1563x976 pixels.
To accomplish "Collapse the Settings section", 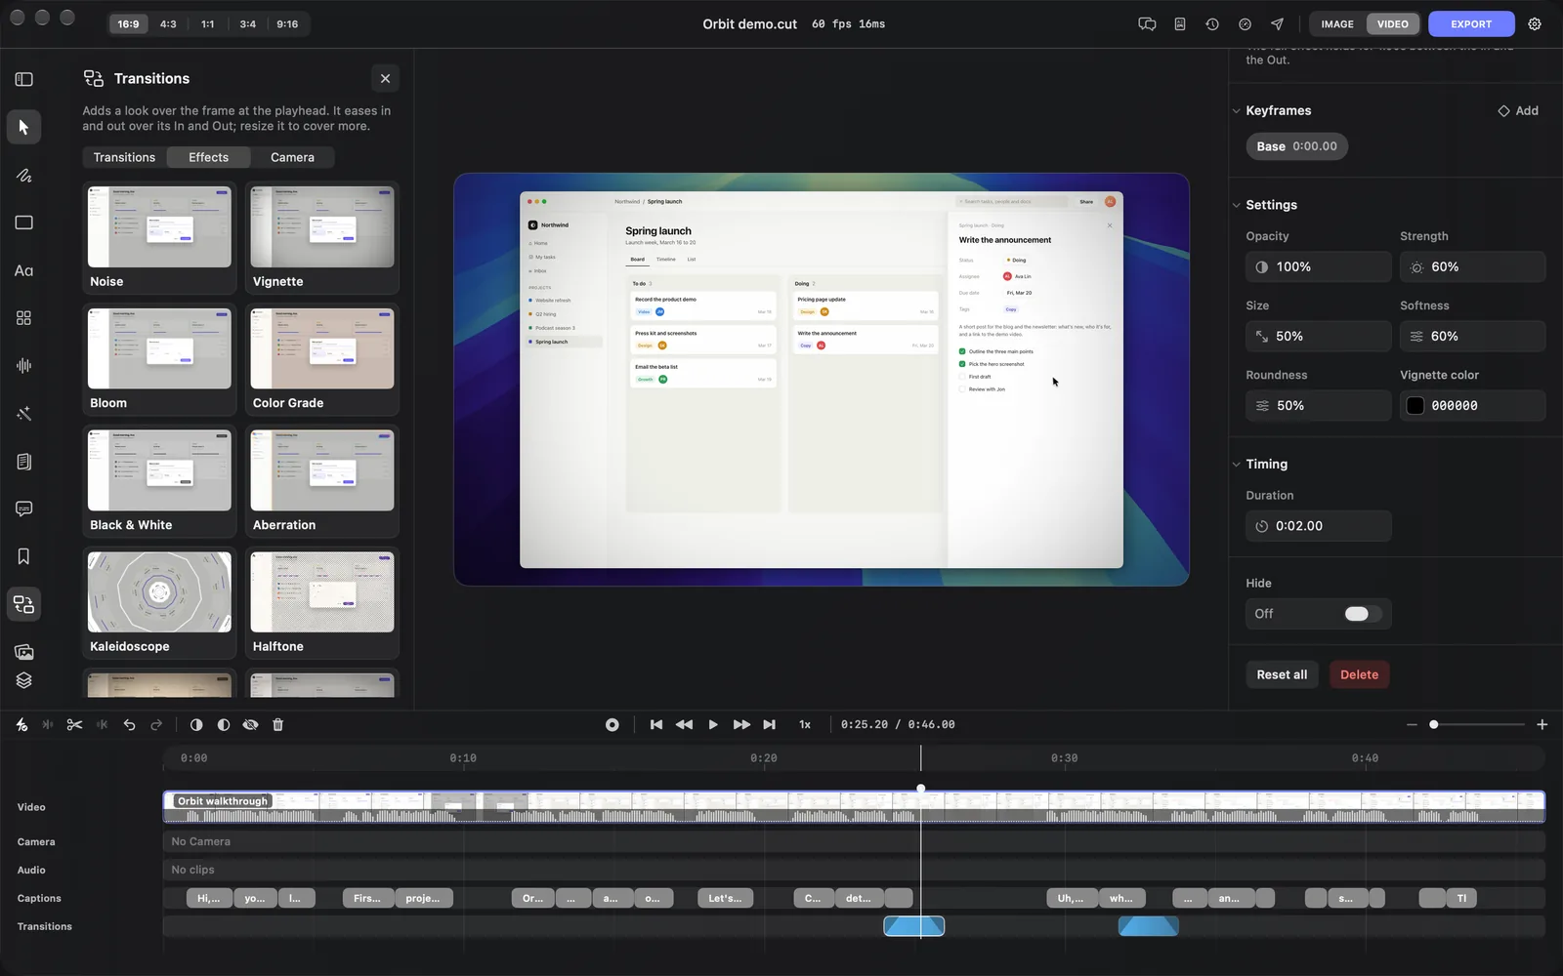I will click(x=1237, y=205).
